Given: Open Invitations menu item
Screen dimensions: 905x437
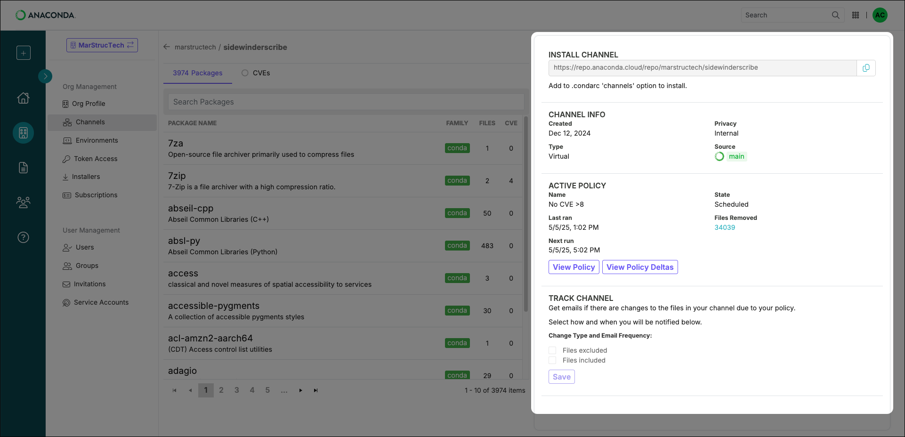Looking at the screenshot, I should (x=84, y=284).
